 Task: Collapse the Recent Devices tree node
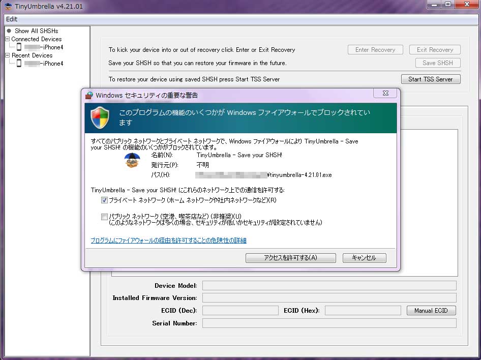pyautogui.click(x=8, y=55)
